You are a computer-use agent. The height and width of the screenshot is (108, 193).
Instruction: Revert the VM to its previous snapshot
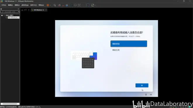(x=63, y=5)
